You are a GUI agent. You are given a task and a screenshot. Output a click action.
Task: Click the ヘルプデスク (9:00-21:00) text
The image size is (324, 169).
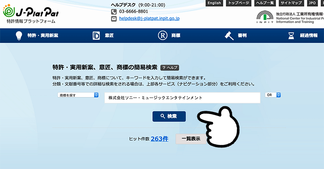point(138,5)
